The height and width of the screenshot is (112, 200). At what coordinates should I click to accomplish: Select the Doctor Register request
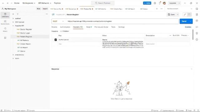(26, 29)
